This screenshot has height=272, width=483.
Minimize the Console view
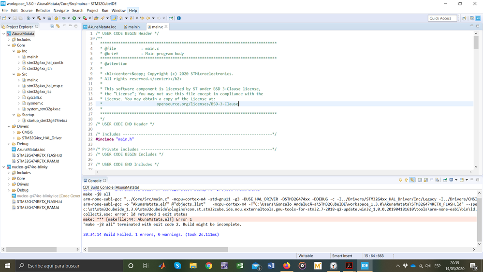pyautogui.click(x=472, y=180)
